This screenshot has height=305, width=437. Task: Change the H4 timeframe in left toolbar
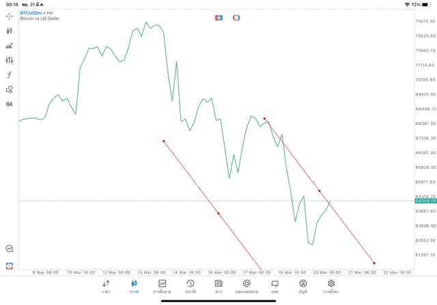10,104
